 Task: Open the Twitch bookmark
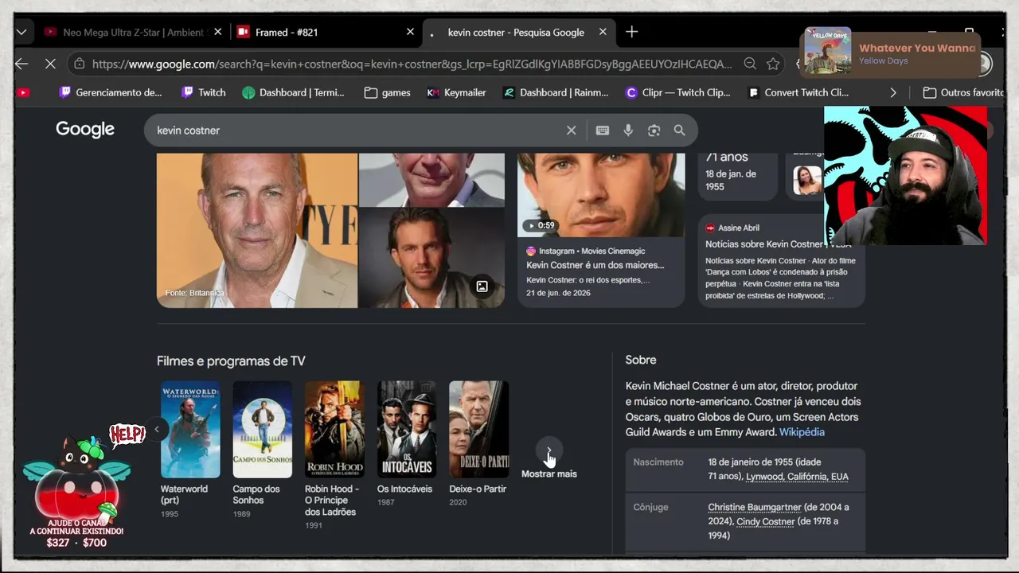[x=204, y=92]
